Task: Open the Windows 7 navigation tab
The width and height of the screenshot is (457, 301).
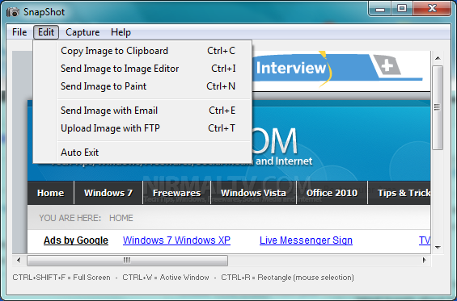Action: (x=108, y=193)
